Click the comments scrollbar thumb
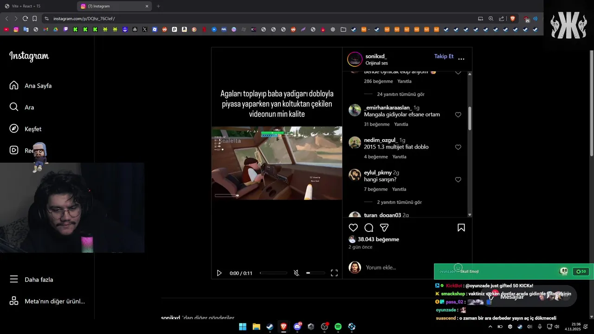The image size is (594, 334). tap(470, 118)
